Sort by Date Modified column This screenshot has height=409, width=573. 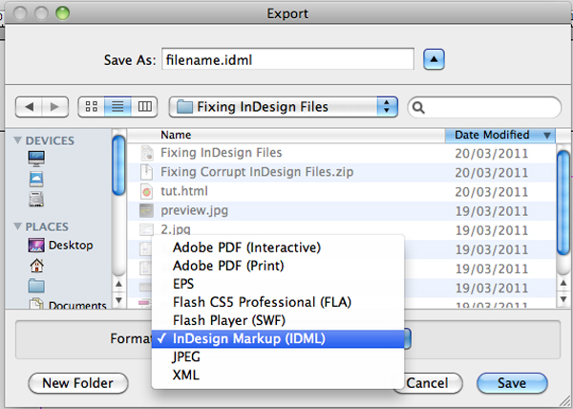click(x=499, y=136)
